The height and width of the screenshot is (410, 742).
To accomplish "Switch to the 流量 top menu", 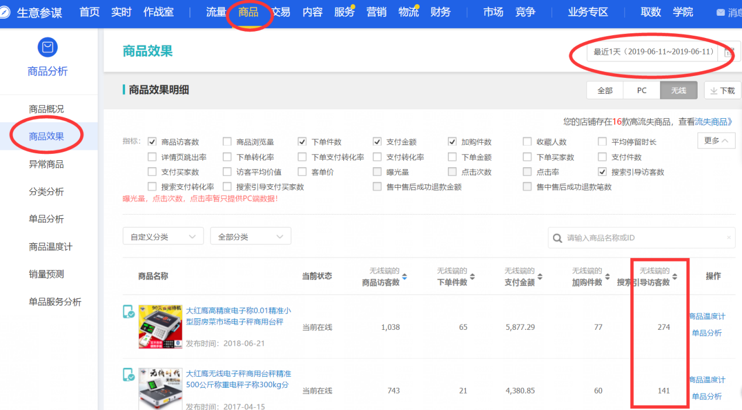I will (216, 12).
